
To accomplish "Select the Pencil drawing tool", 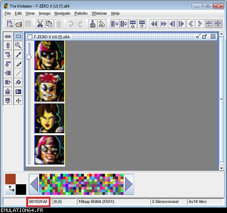I will [18, 55].
